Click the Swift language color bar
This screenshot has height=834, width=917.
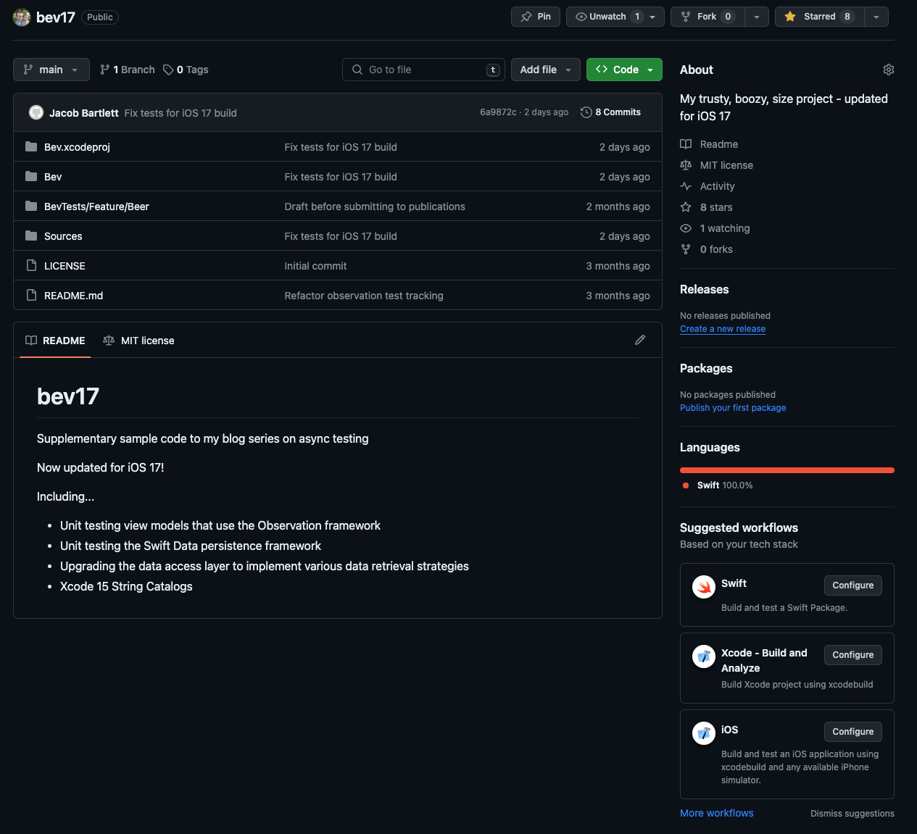[787, 470]
